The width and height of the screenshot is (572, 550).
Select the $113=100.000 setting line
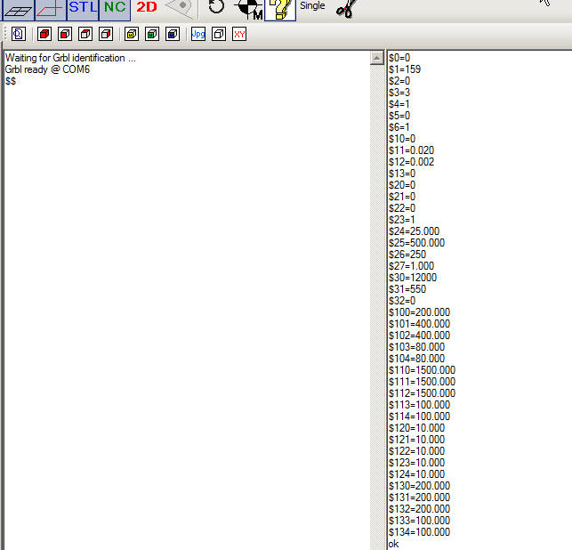(x=420, y=405)
